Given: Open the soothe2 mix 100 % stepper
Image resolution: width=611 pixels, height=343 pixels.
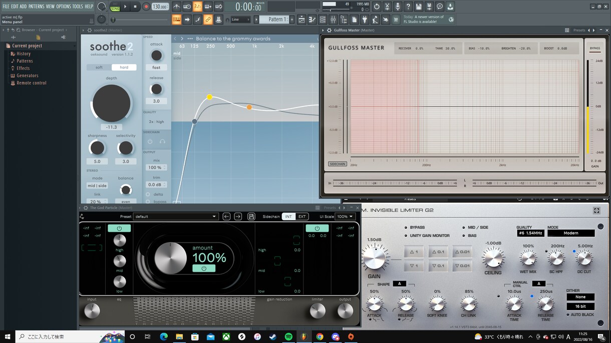Looking at the screenshot, I should (x=156, y=167).
